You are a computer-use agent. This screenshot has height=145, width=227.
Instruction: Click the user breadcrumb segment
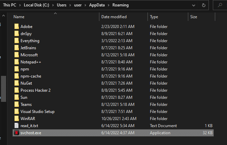tap(78, 5)
